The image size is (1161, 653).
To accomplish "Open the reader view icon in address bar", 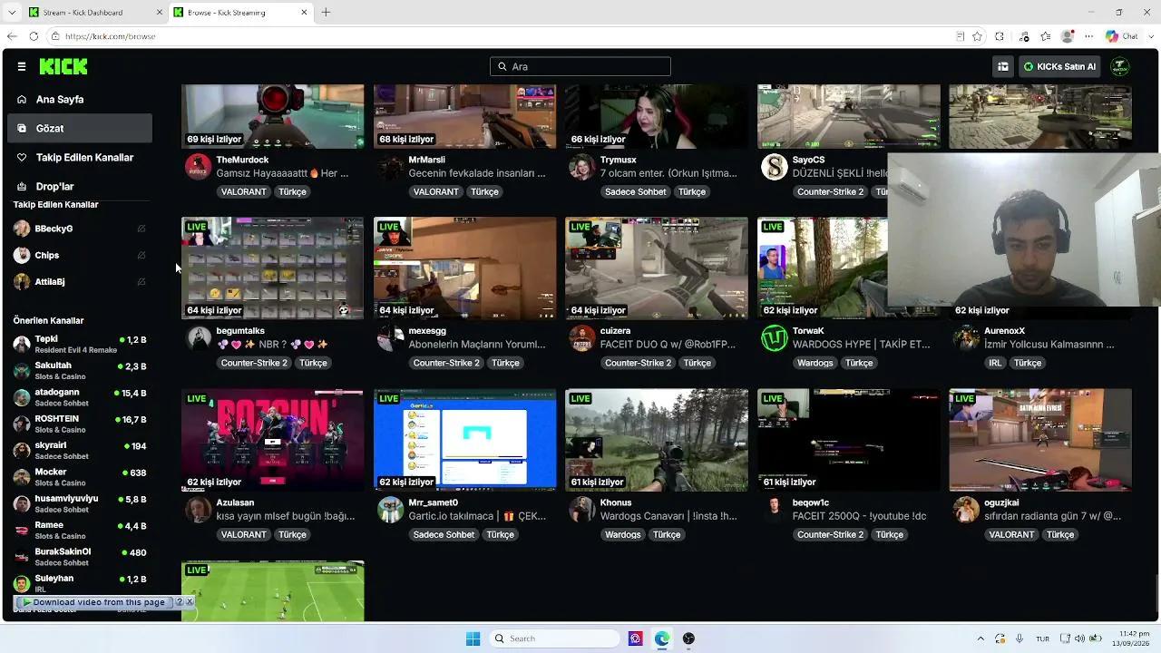I will pos(960,36).
